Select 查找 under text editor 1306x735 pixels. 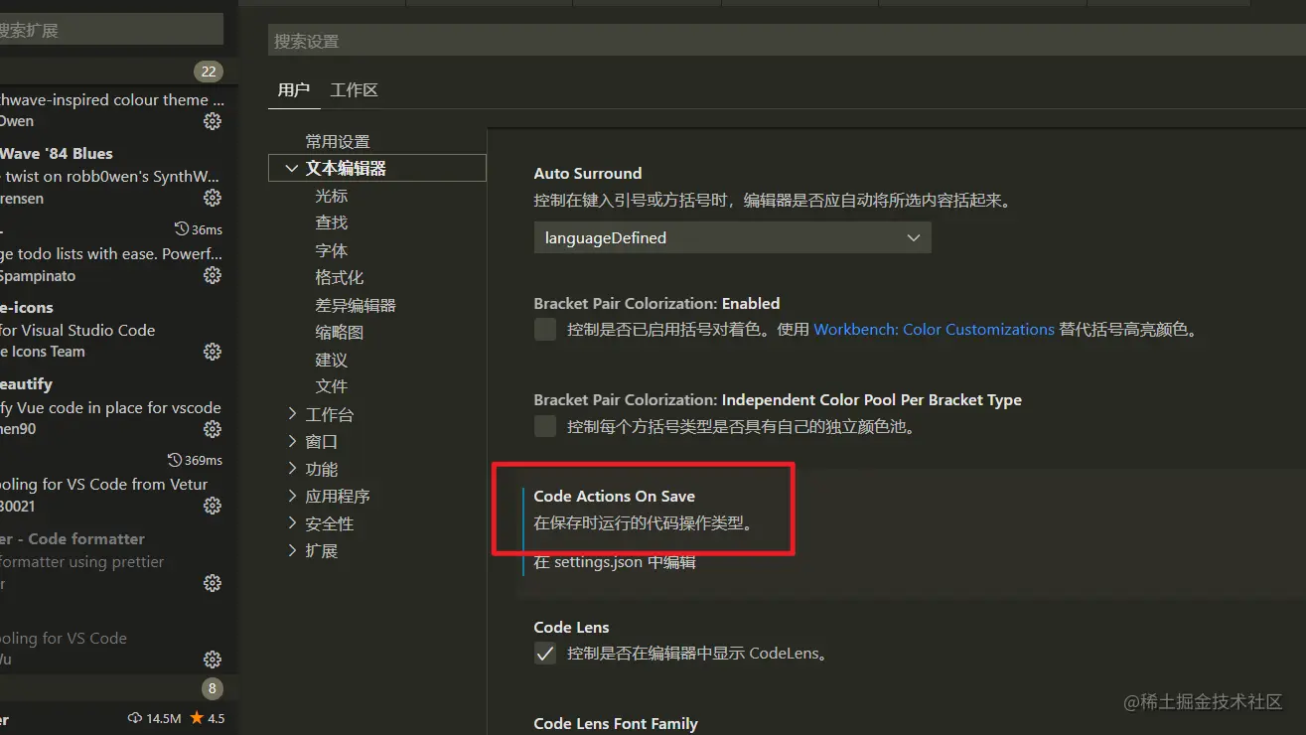point(332,223)
